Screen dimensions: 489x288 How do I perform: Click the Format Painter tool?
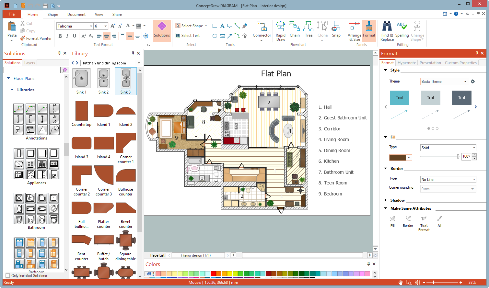[36, 38]
